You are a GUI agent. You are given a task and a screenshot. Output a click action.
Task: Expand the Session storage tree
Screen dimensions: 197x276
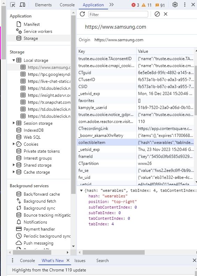(14, 123)
